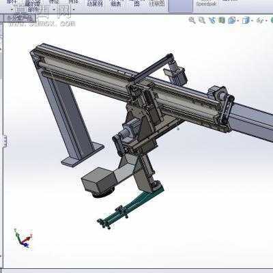Expand the View Orientation dropdown arrow

click(x=238, y=21)
